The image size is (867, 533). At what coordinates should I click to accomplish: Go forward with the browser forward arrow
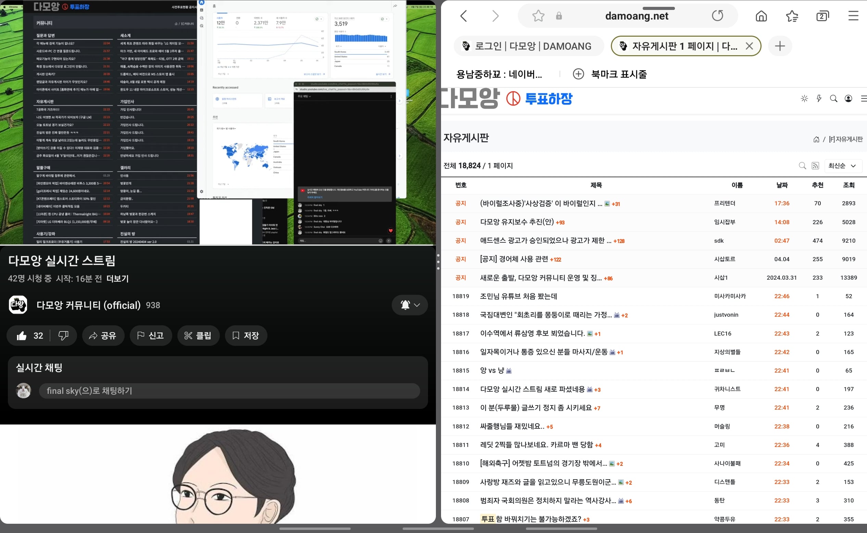click(x=495, y=16)
